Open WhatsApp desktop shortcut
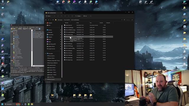 point(91,2)
